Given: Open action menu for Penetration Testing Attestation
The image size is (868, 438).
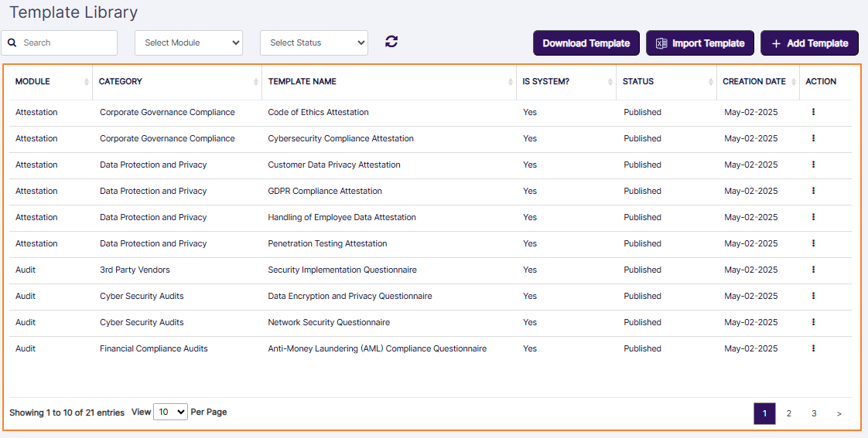Looking at the screenshot, I should [813, 243].
